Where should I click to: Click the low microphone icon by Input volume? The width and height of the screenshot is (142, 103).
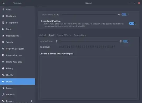[57, 41]
